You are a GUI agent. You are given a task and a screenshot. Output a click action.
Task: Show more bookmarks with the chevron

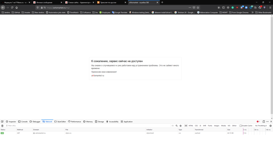(x=252, y=12)
